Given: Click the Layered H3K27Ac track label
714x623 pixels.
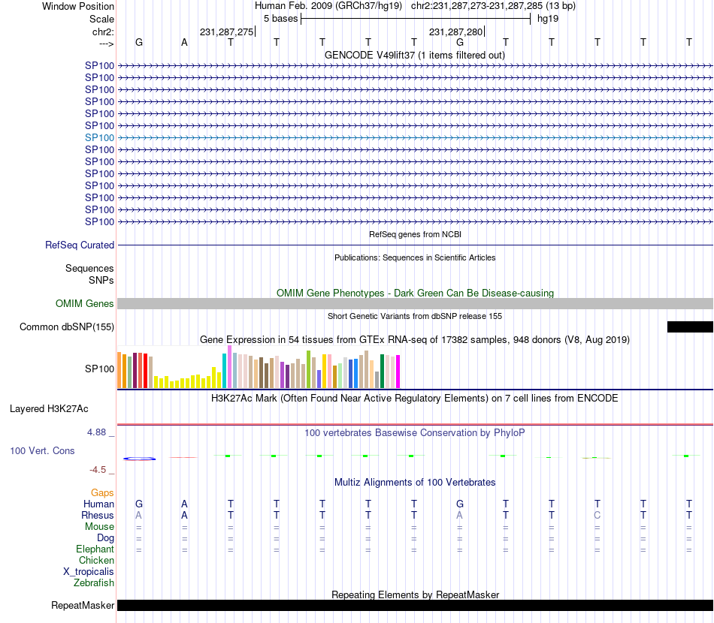Looking at the screenshot, I should [x=49, y=409].
